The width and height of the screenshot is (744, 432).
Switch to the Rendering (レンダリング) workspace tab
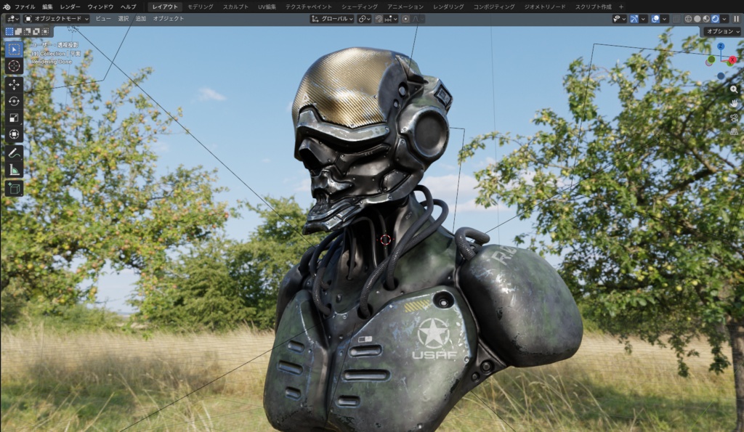(448, 7)
